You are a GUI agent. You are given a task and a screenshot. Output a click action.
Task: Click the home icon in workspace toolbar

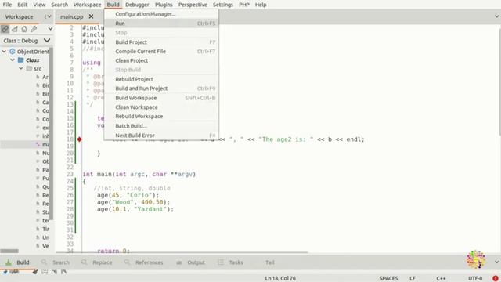24,29
